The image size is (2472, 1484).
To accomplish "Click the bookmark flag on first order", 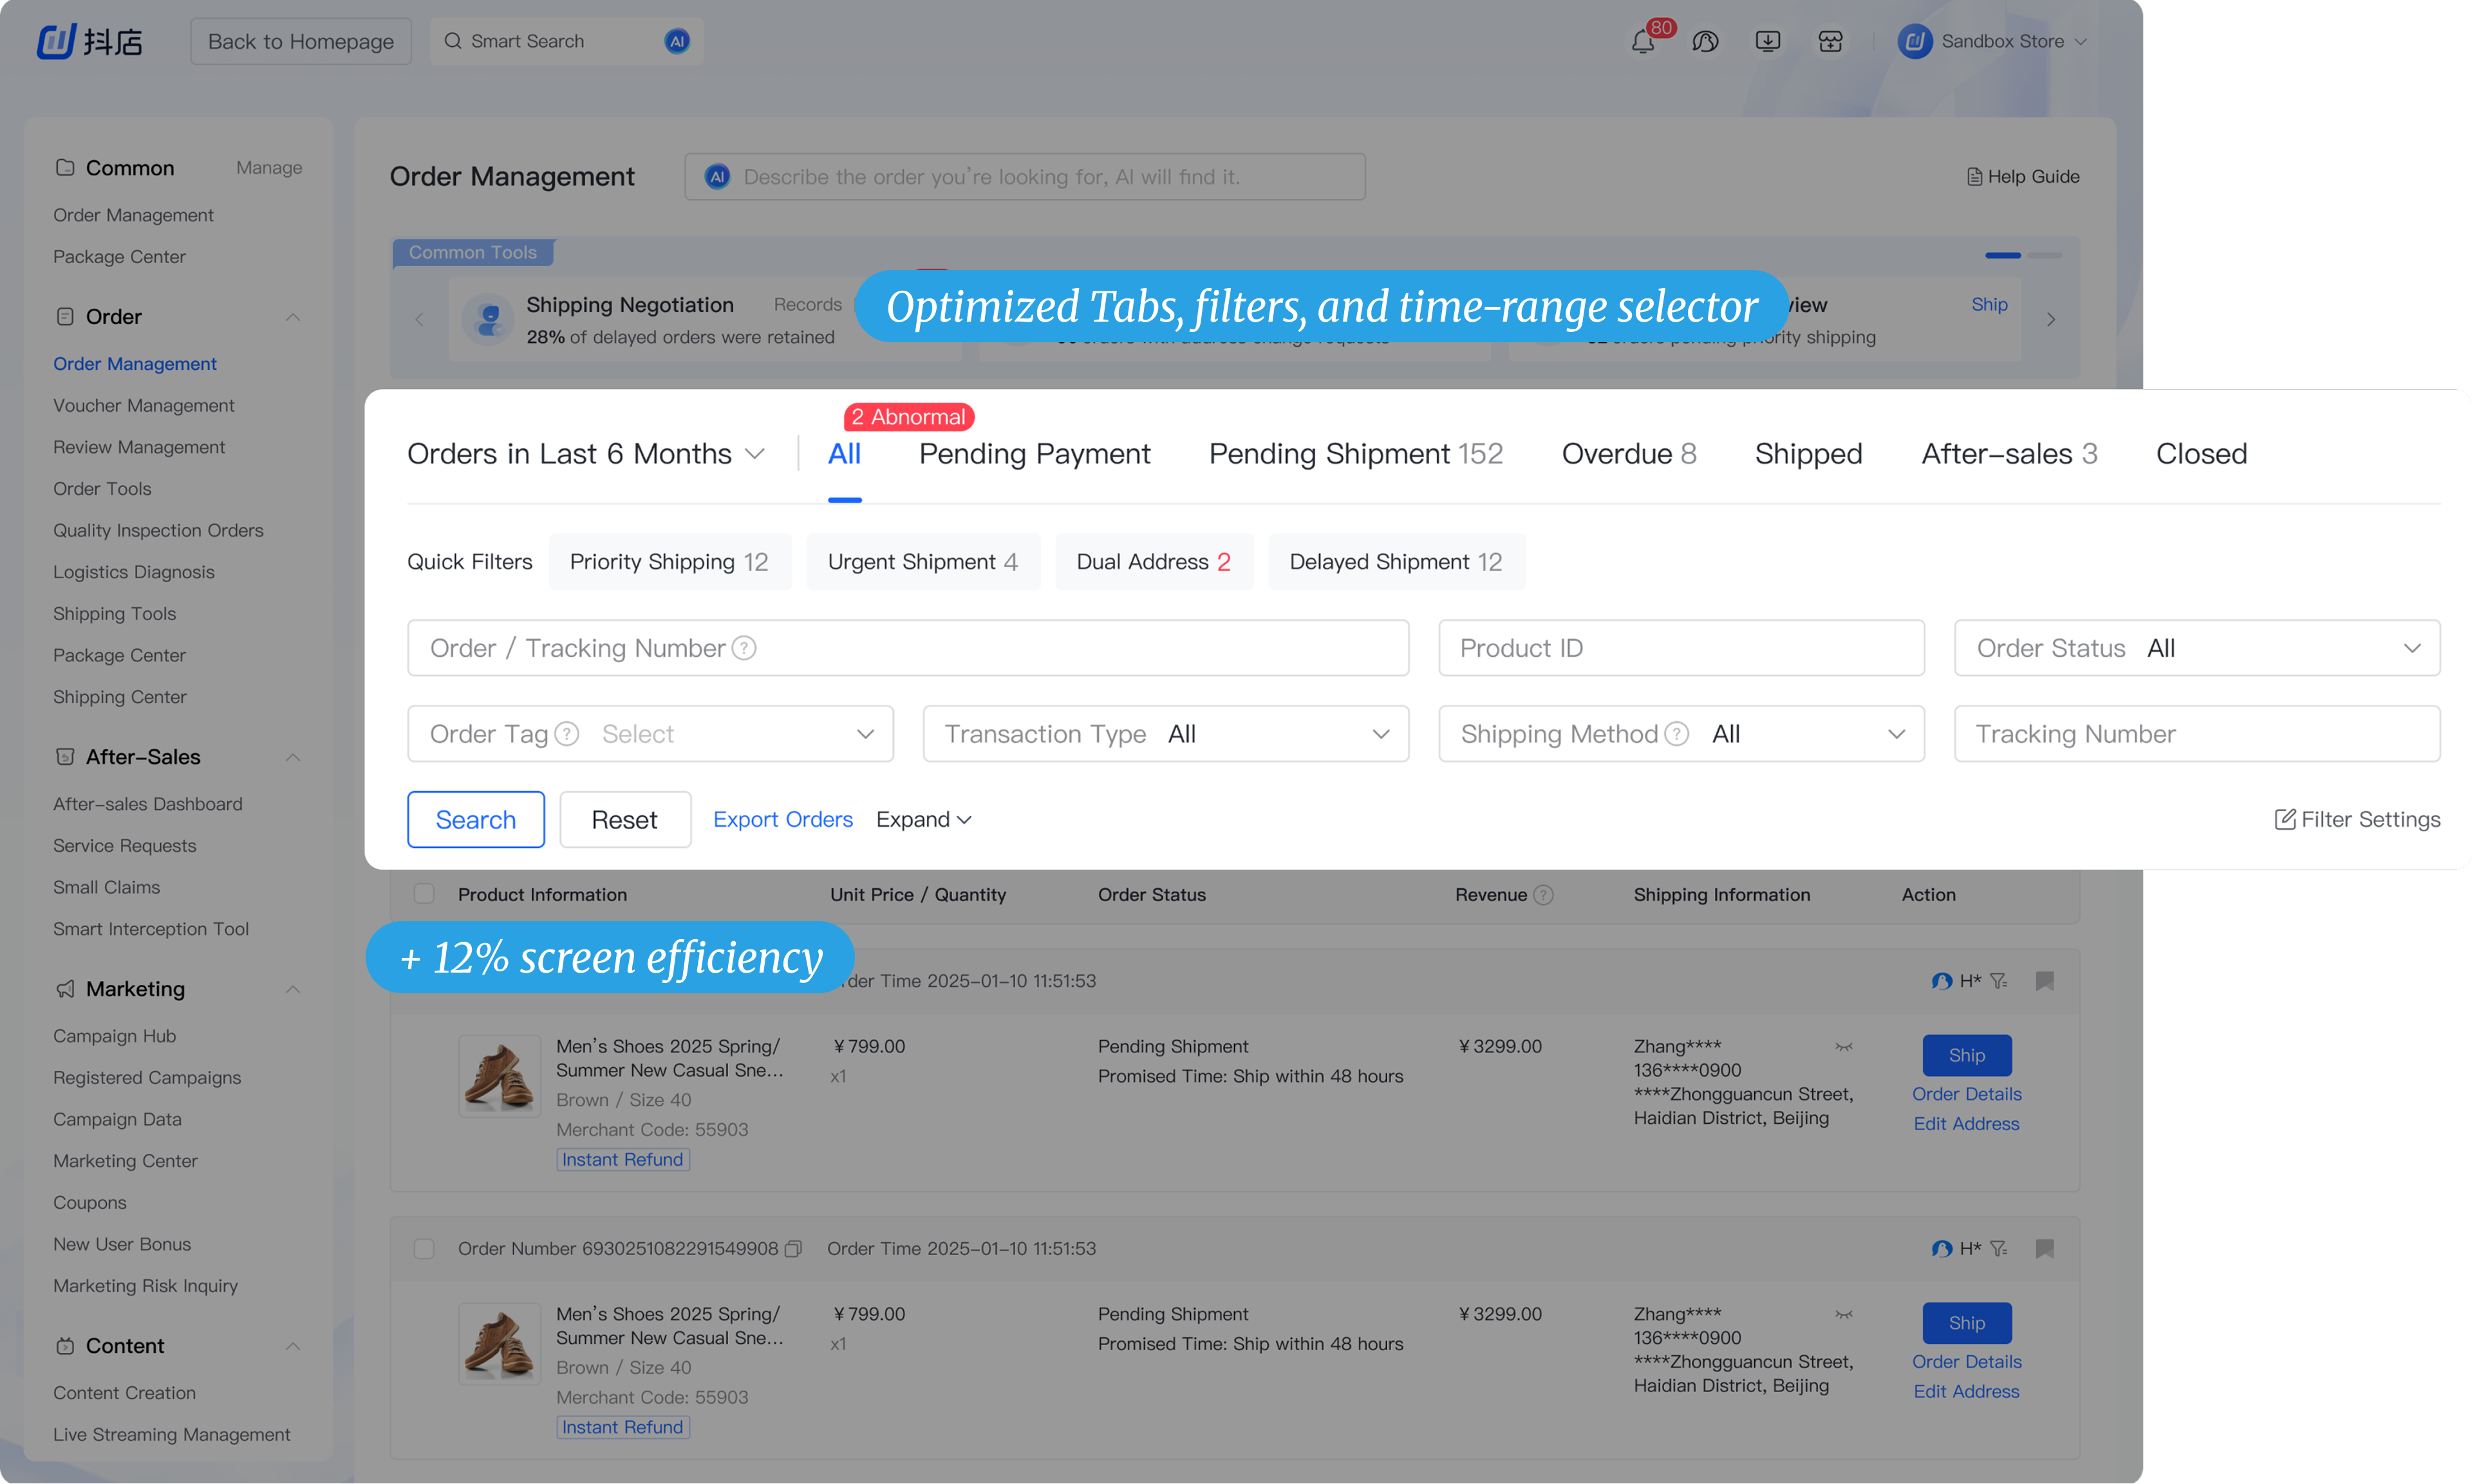I will click(2045, 981).
